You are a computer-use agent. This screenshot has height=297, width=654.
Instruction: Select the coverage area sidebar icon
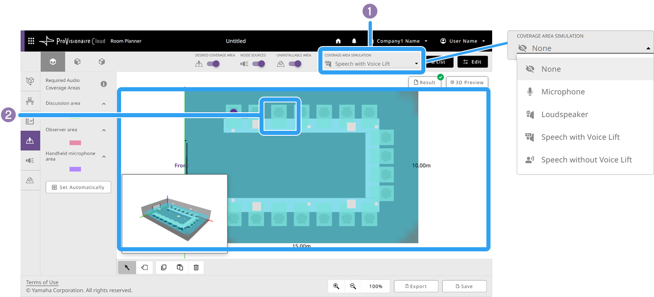30,141
